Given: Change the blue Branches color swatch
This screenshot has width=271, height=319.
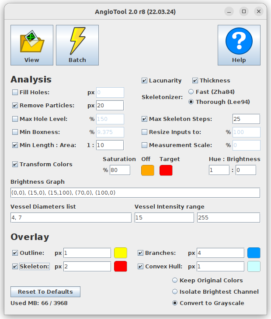Looking at the screenshot, I should (x=254, y=253).
